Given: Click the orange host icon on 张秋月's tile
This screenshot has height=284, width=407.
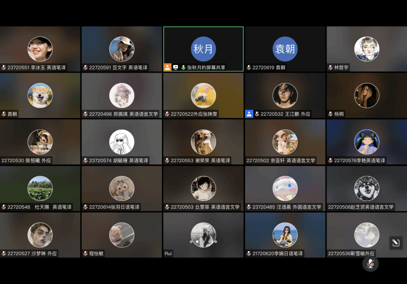Looking at the screenshot, I should (x=168, y=68).
